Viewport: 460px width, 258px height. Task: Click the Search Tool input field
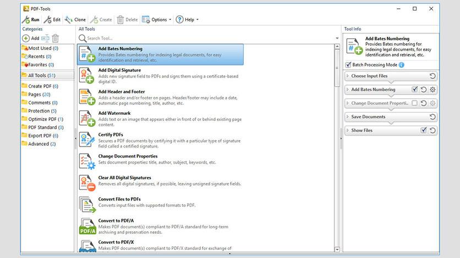point(210,38)
